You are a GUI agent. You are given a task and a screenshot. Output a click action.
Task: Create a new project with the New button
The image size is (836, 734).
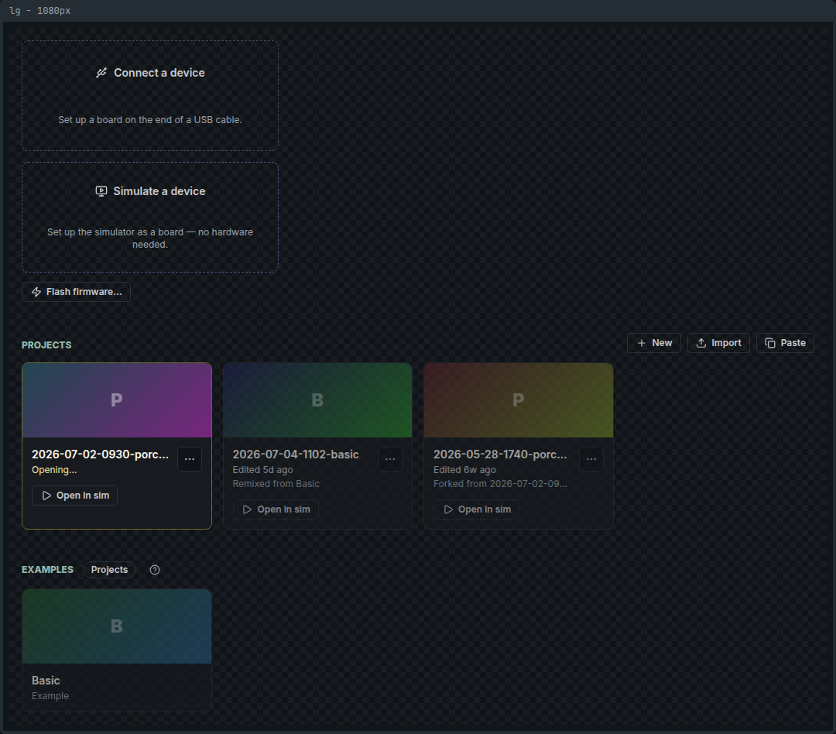click(654, 343)
